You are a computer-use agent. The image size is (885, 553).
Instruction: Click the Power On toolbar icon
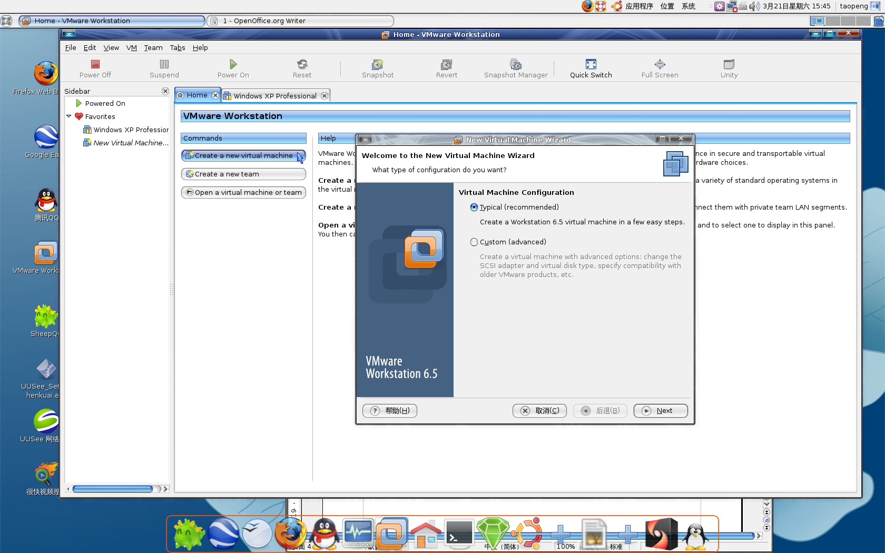point(233,64)
